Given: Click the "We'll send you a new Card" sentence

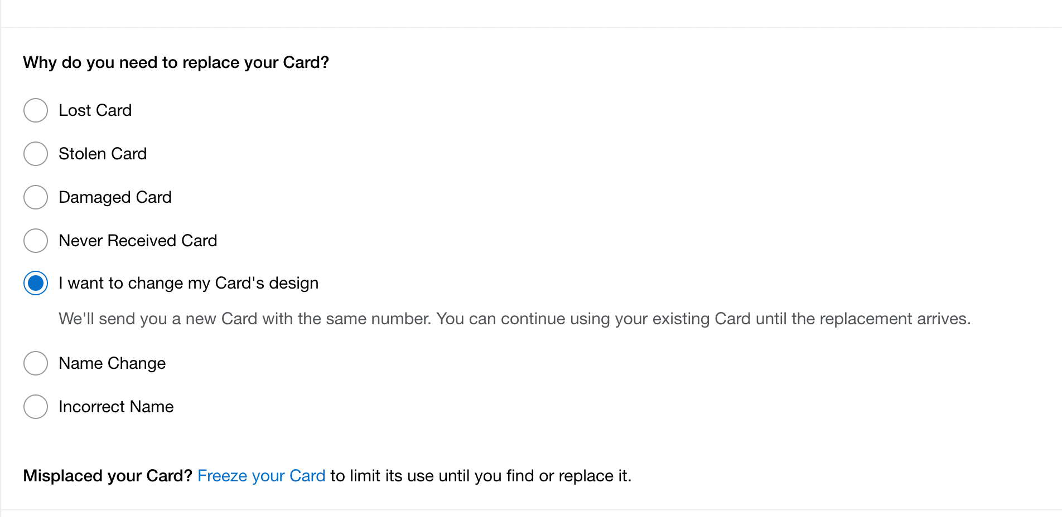Looking at the screenshot, I should pyautogui.click(x=244, y=319).
